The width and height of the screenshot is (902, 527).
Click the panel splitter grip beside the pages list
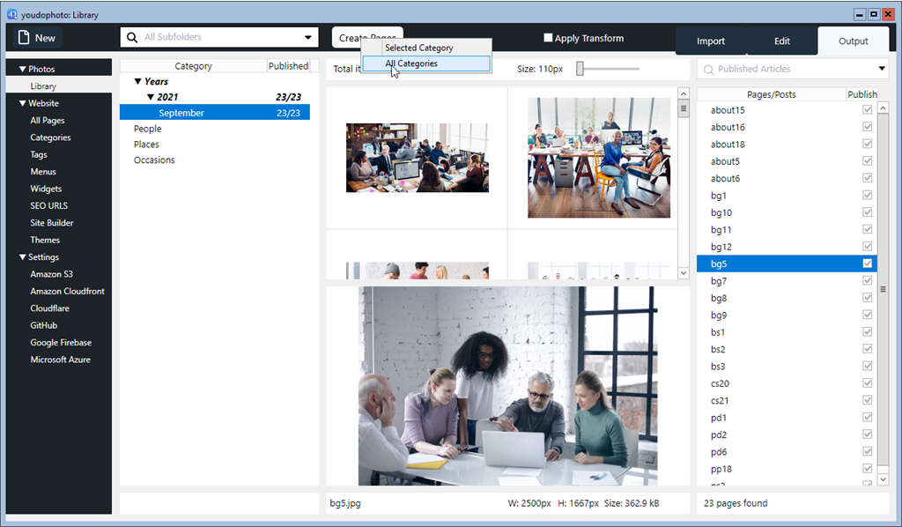pos(883,289)
